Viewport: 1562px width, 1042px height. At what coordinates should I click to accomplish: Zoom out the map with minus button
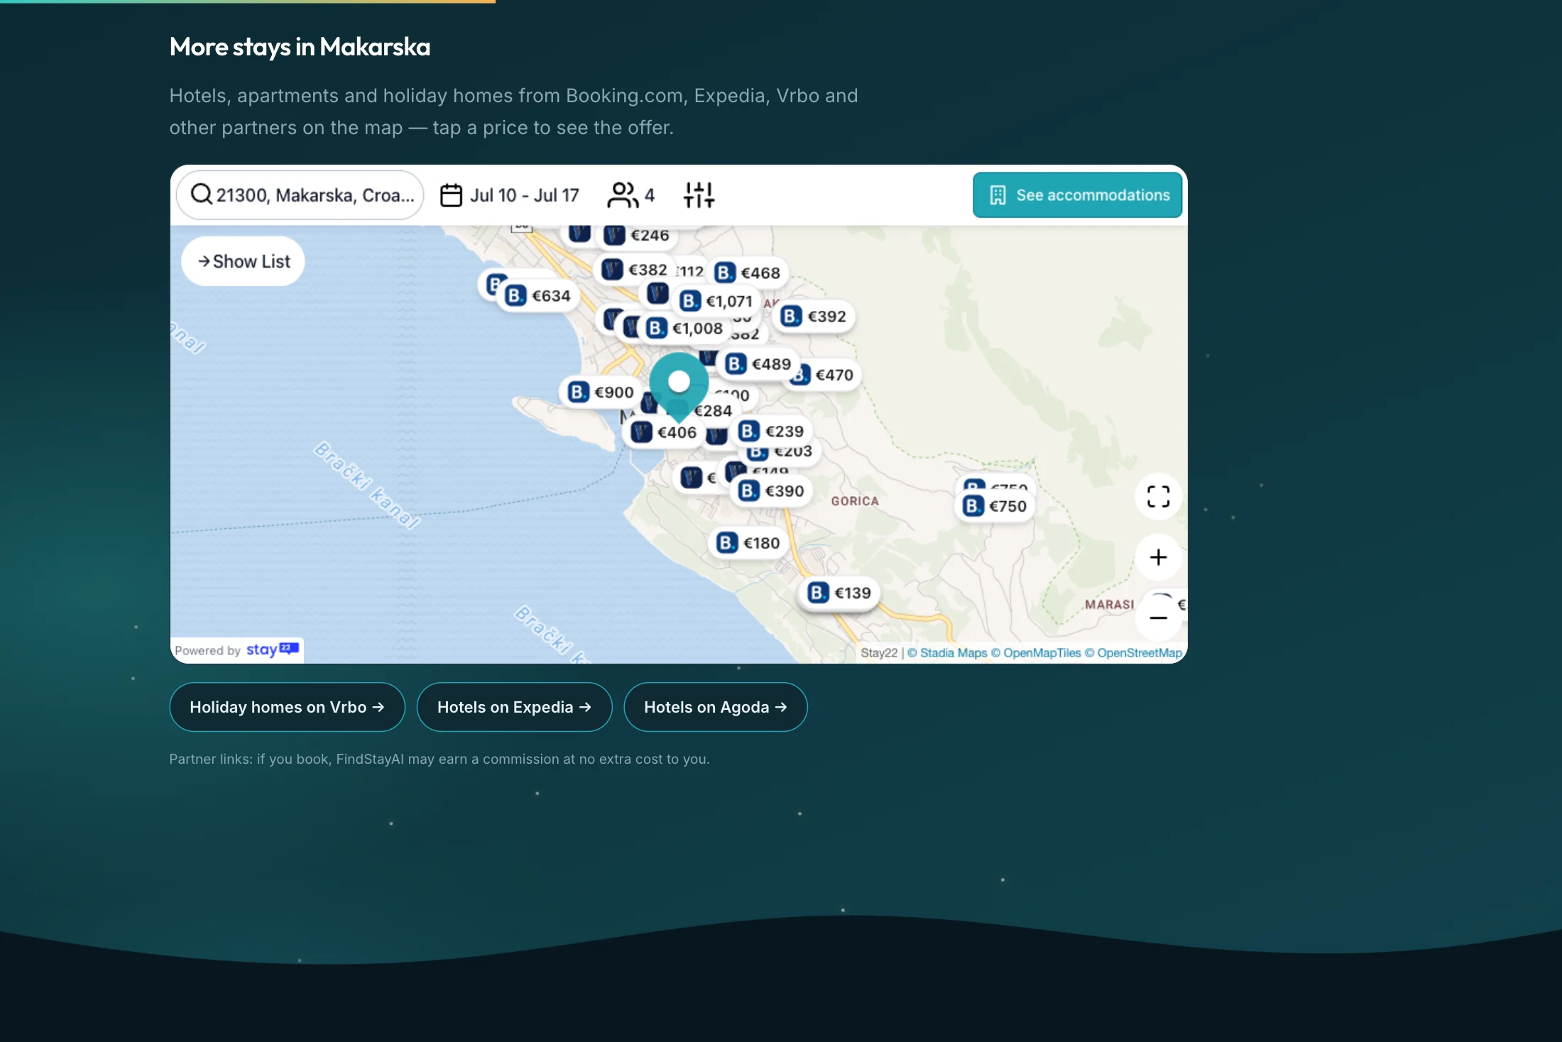click(1158, 618)
